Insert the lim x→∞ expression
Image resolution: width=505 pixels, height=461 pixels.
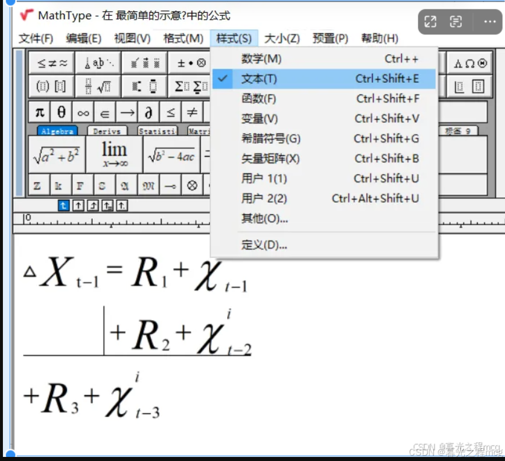[x=114, y=154]
